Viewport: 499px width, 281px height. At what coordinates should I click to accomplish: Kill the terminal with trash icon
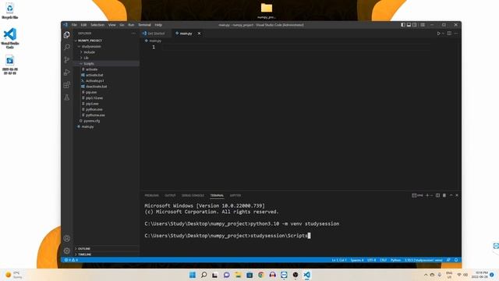point(444,195)
